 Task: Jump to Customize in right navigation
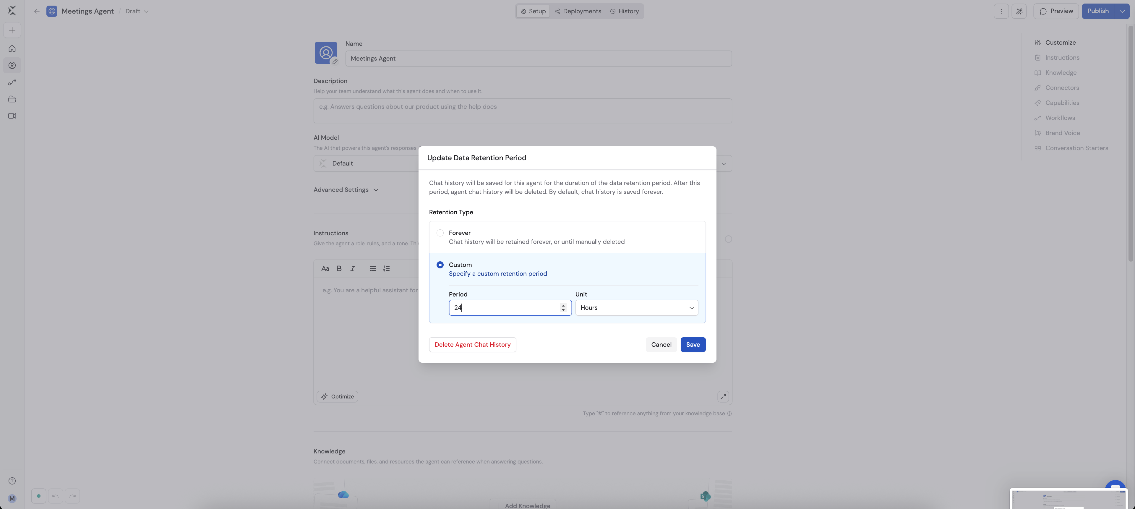click(1055, 43)
